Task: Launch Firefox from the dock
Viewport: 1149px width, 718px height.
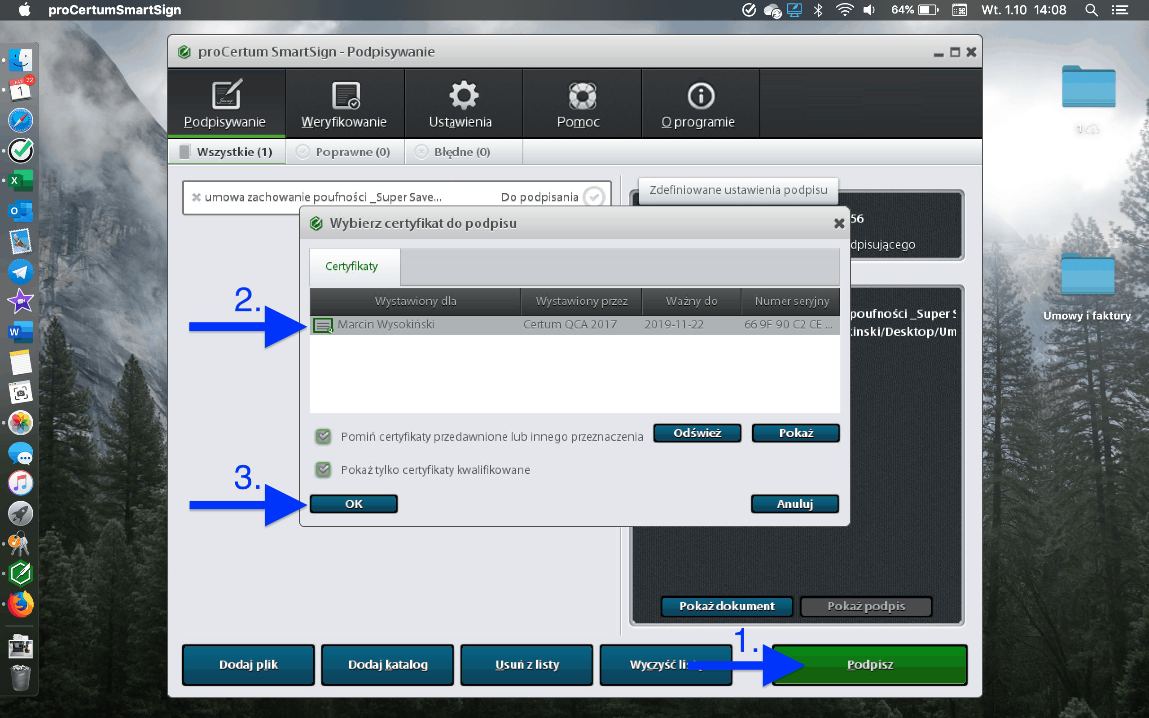Action: (x=20, y=604)
